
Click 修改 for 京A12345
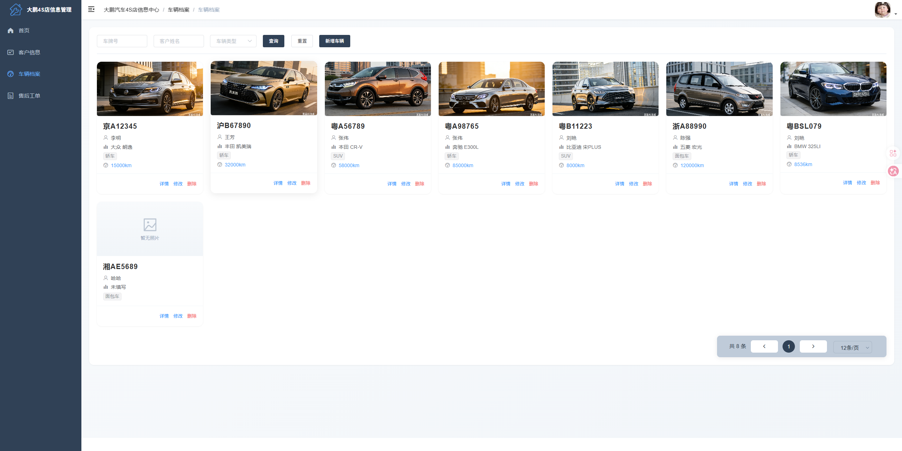point(178,184)
